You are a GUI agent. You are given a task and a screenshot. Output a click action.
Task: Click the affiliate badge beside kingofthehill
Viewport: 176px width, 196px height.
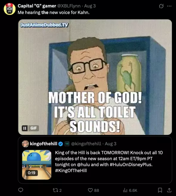pos(67,144)
